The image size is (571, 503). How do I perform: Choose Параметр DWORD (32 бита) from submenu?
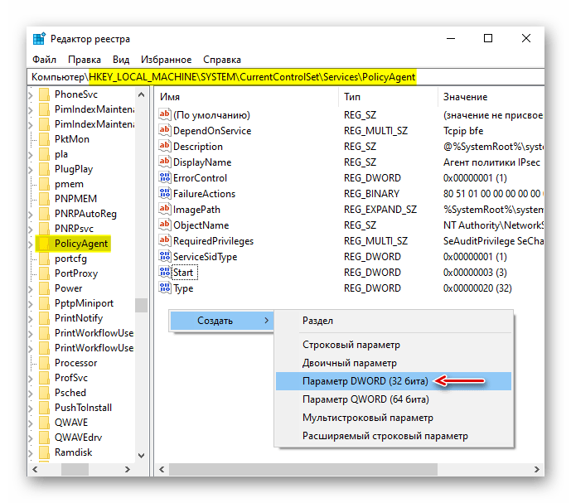365,381
